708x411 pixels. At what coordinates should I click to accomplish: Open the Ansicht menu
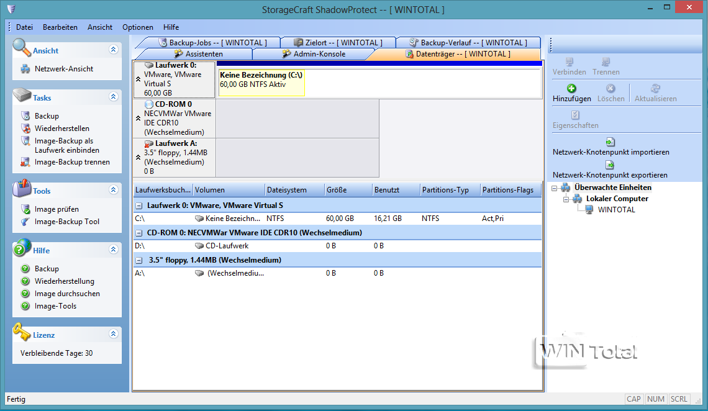point(100,27)
